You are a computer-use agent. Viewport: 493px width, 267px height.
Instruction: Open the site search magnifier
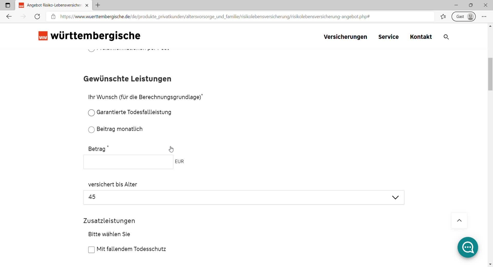tap(446, 37)
